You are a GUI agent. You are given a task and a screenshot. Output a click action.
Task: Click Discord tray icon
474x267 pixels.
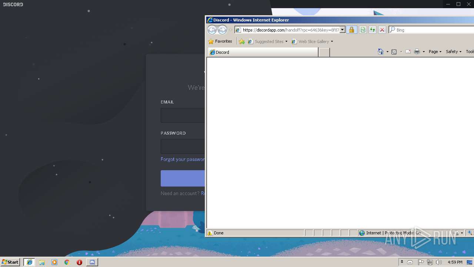click(x=410, y=262)
